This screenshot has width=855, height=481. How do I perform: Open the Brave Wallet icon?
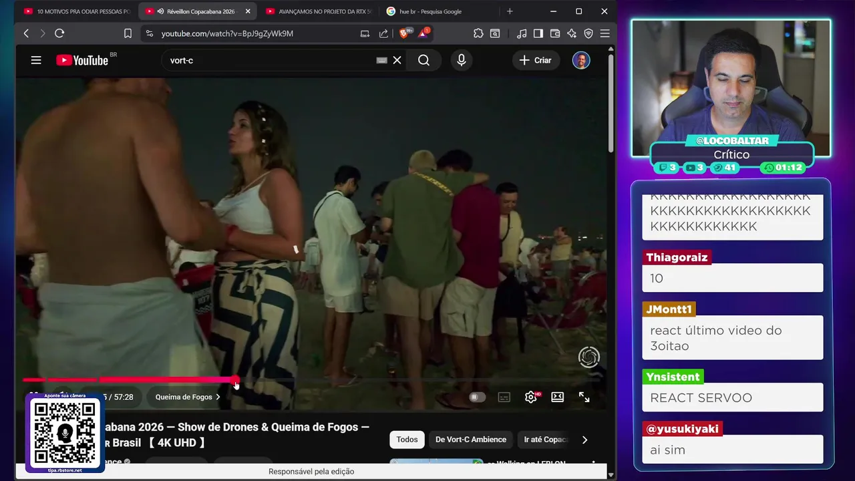click(555, 33)
